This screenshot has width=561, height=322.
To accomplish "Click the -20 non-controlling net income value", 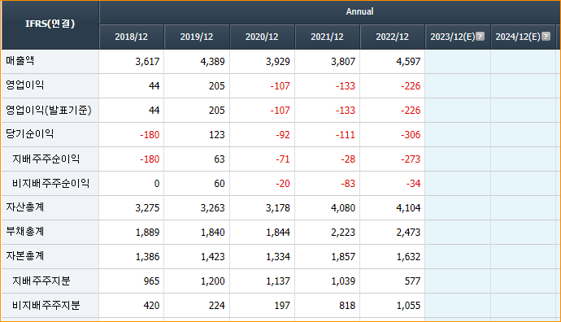I will tap(283, 184).
